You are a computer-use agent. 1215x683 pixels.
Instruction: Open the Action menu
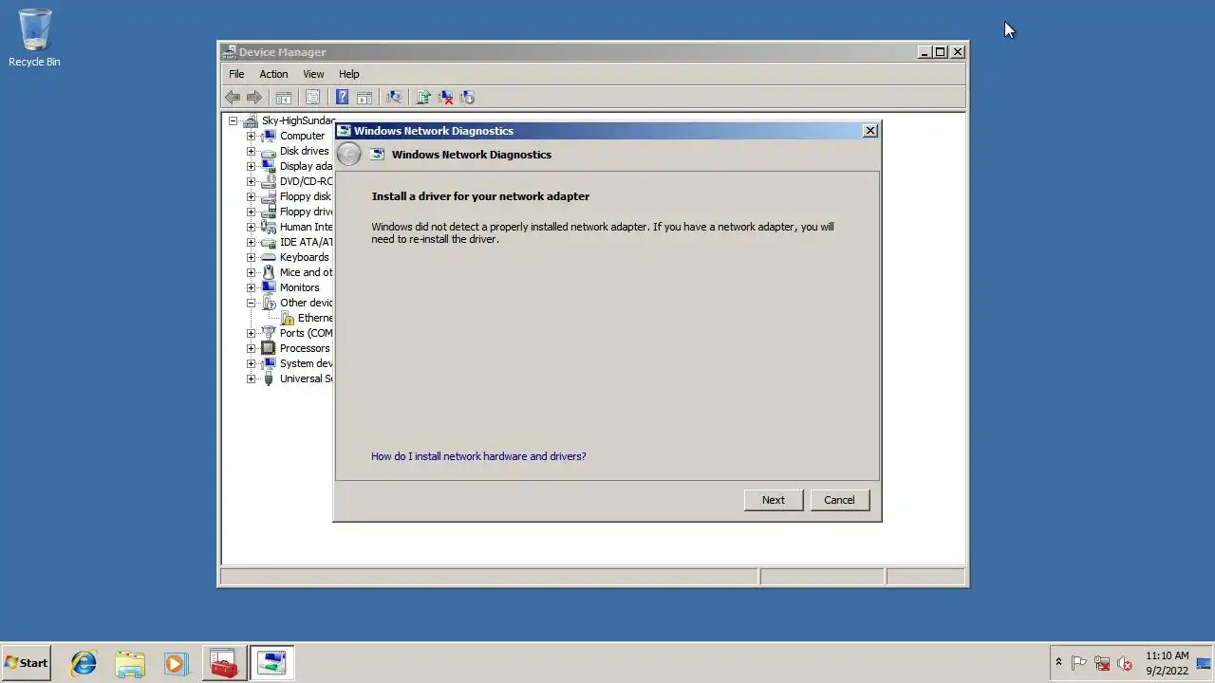273,74
